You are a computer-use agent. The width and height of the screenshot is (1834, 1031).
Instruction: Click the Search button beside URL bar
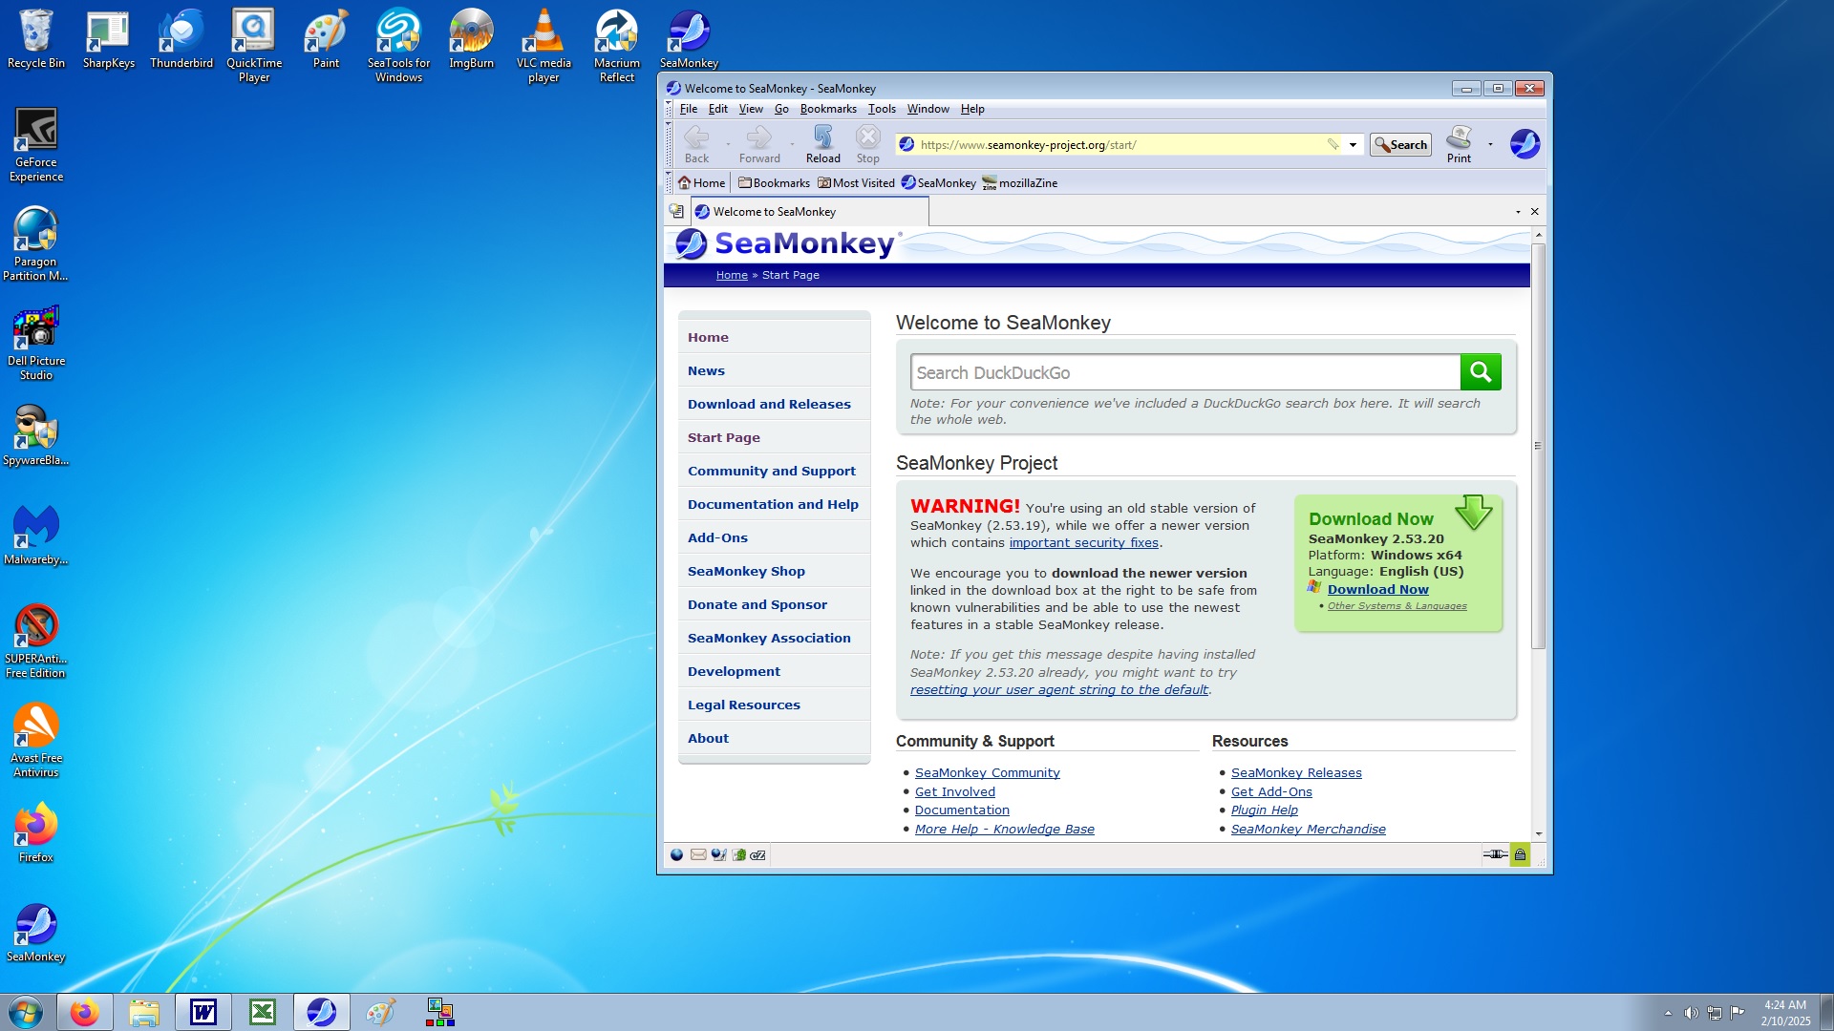pyautogui.click(x=1400, y=144)
